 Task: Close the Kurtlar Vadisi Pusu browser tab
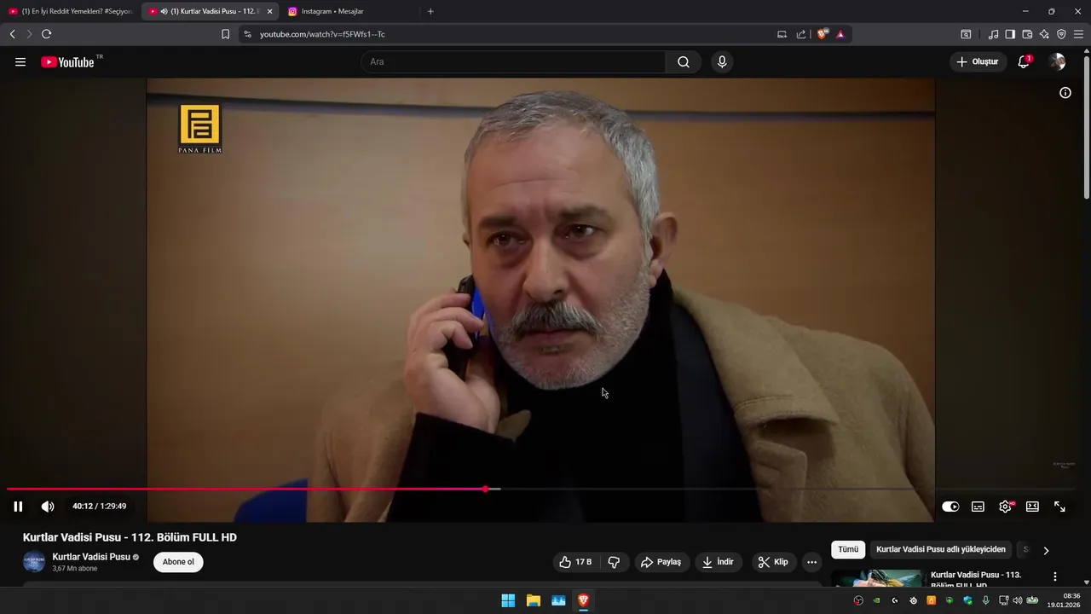tap(269, 11)
